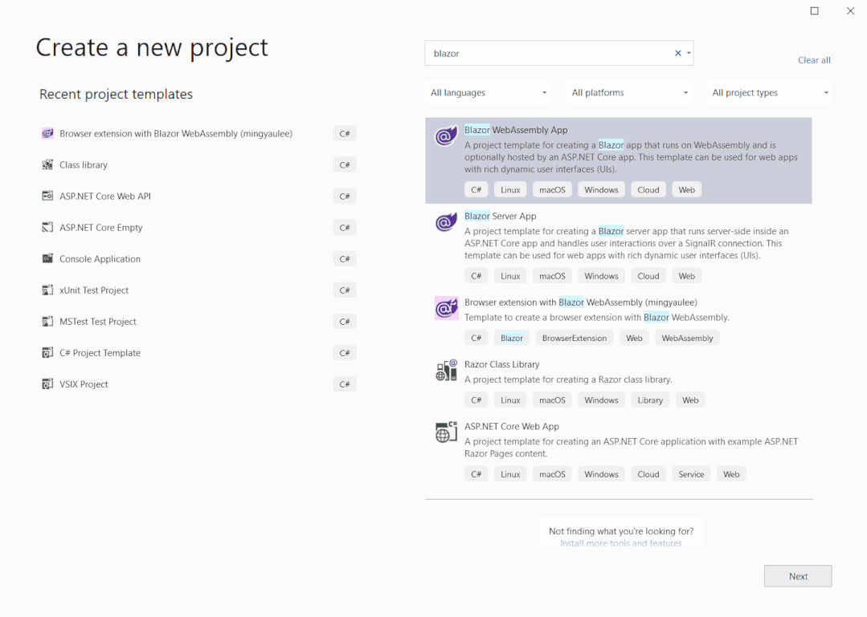This screenshot has width=867, height=617.
Task: Open the All platforms filter dropdown
Action: tap(630, 93)
